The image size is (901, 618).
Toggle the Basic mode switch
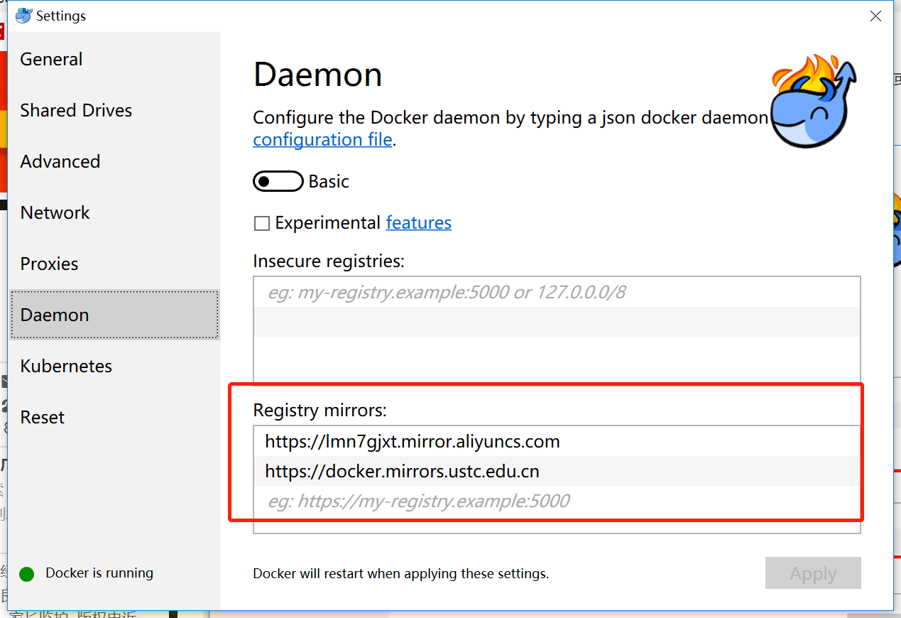click(278, 182)
